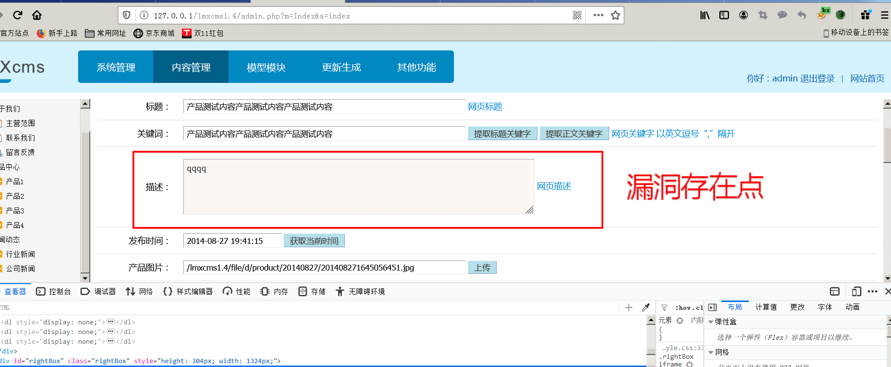Viewport: 891px width, 367px height.
Task: Open the chat bubble extension icon
Action: click(782, 16)
